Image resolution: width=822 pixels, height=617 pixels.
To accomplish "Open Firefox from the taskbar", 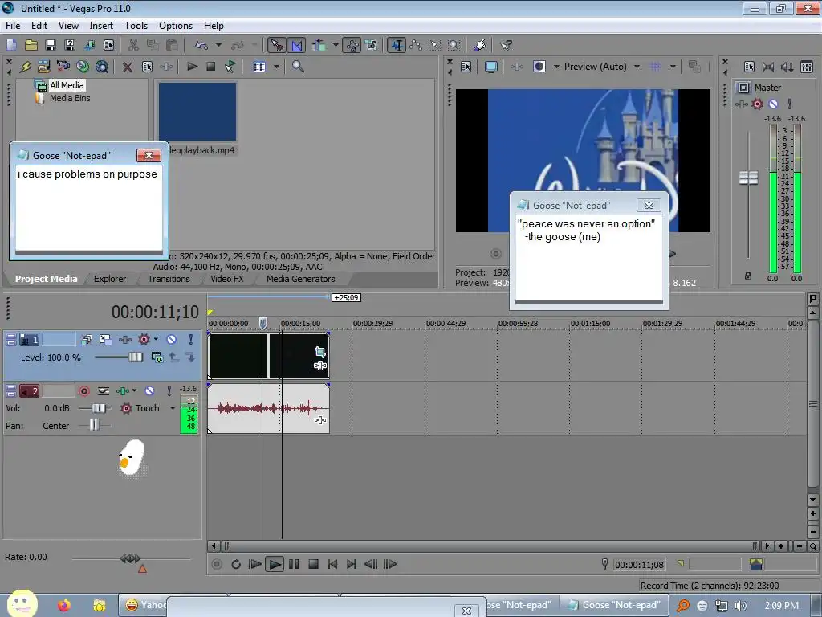I will [x=64, y=605].
